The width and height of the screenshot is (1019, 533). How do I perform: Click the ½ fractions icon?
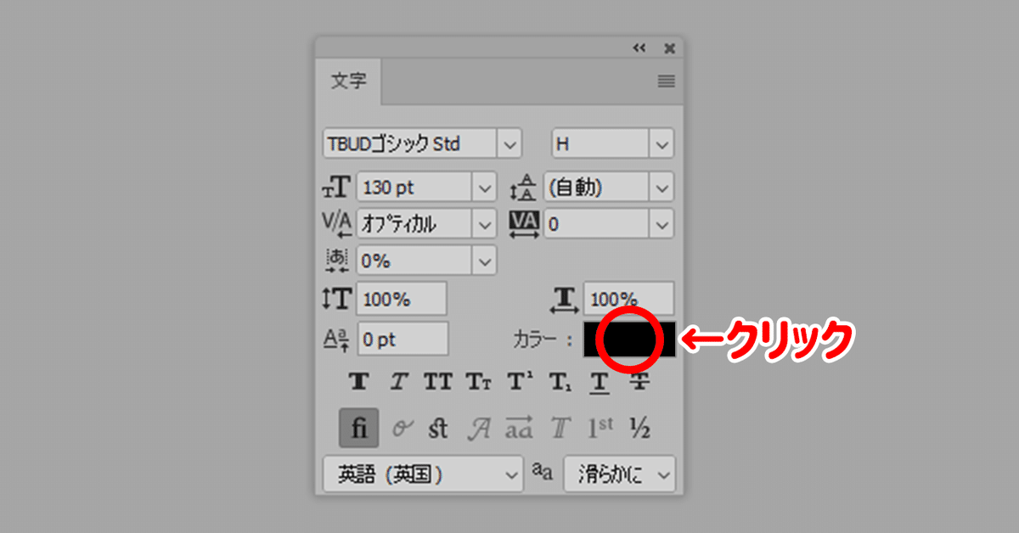click(639, 429)
